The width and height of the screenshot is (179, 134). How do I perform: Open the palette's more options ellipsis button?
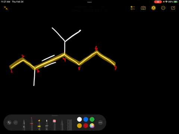click(100, 122)
